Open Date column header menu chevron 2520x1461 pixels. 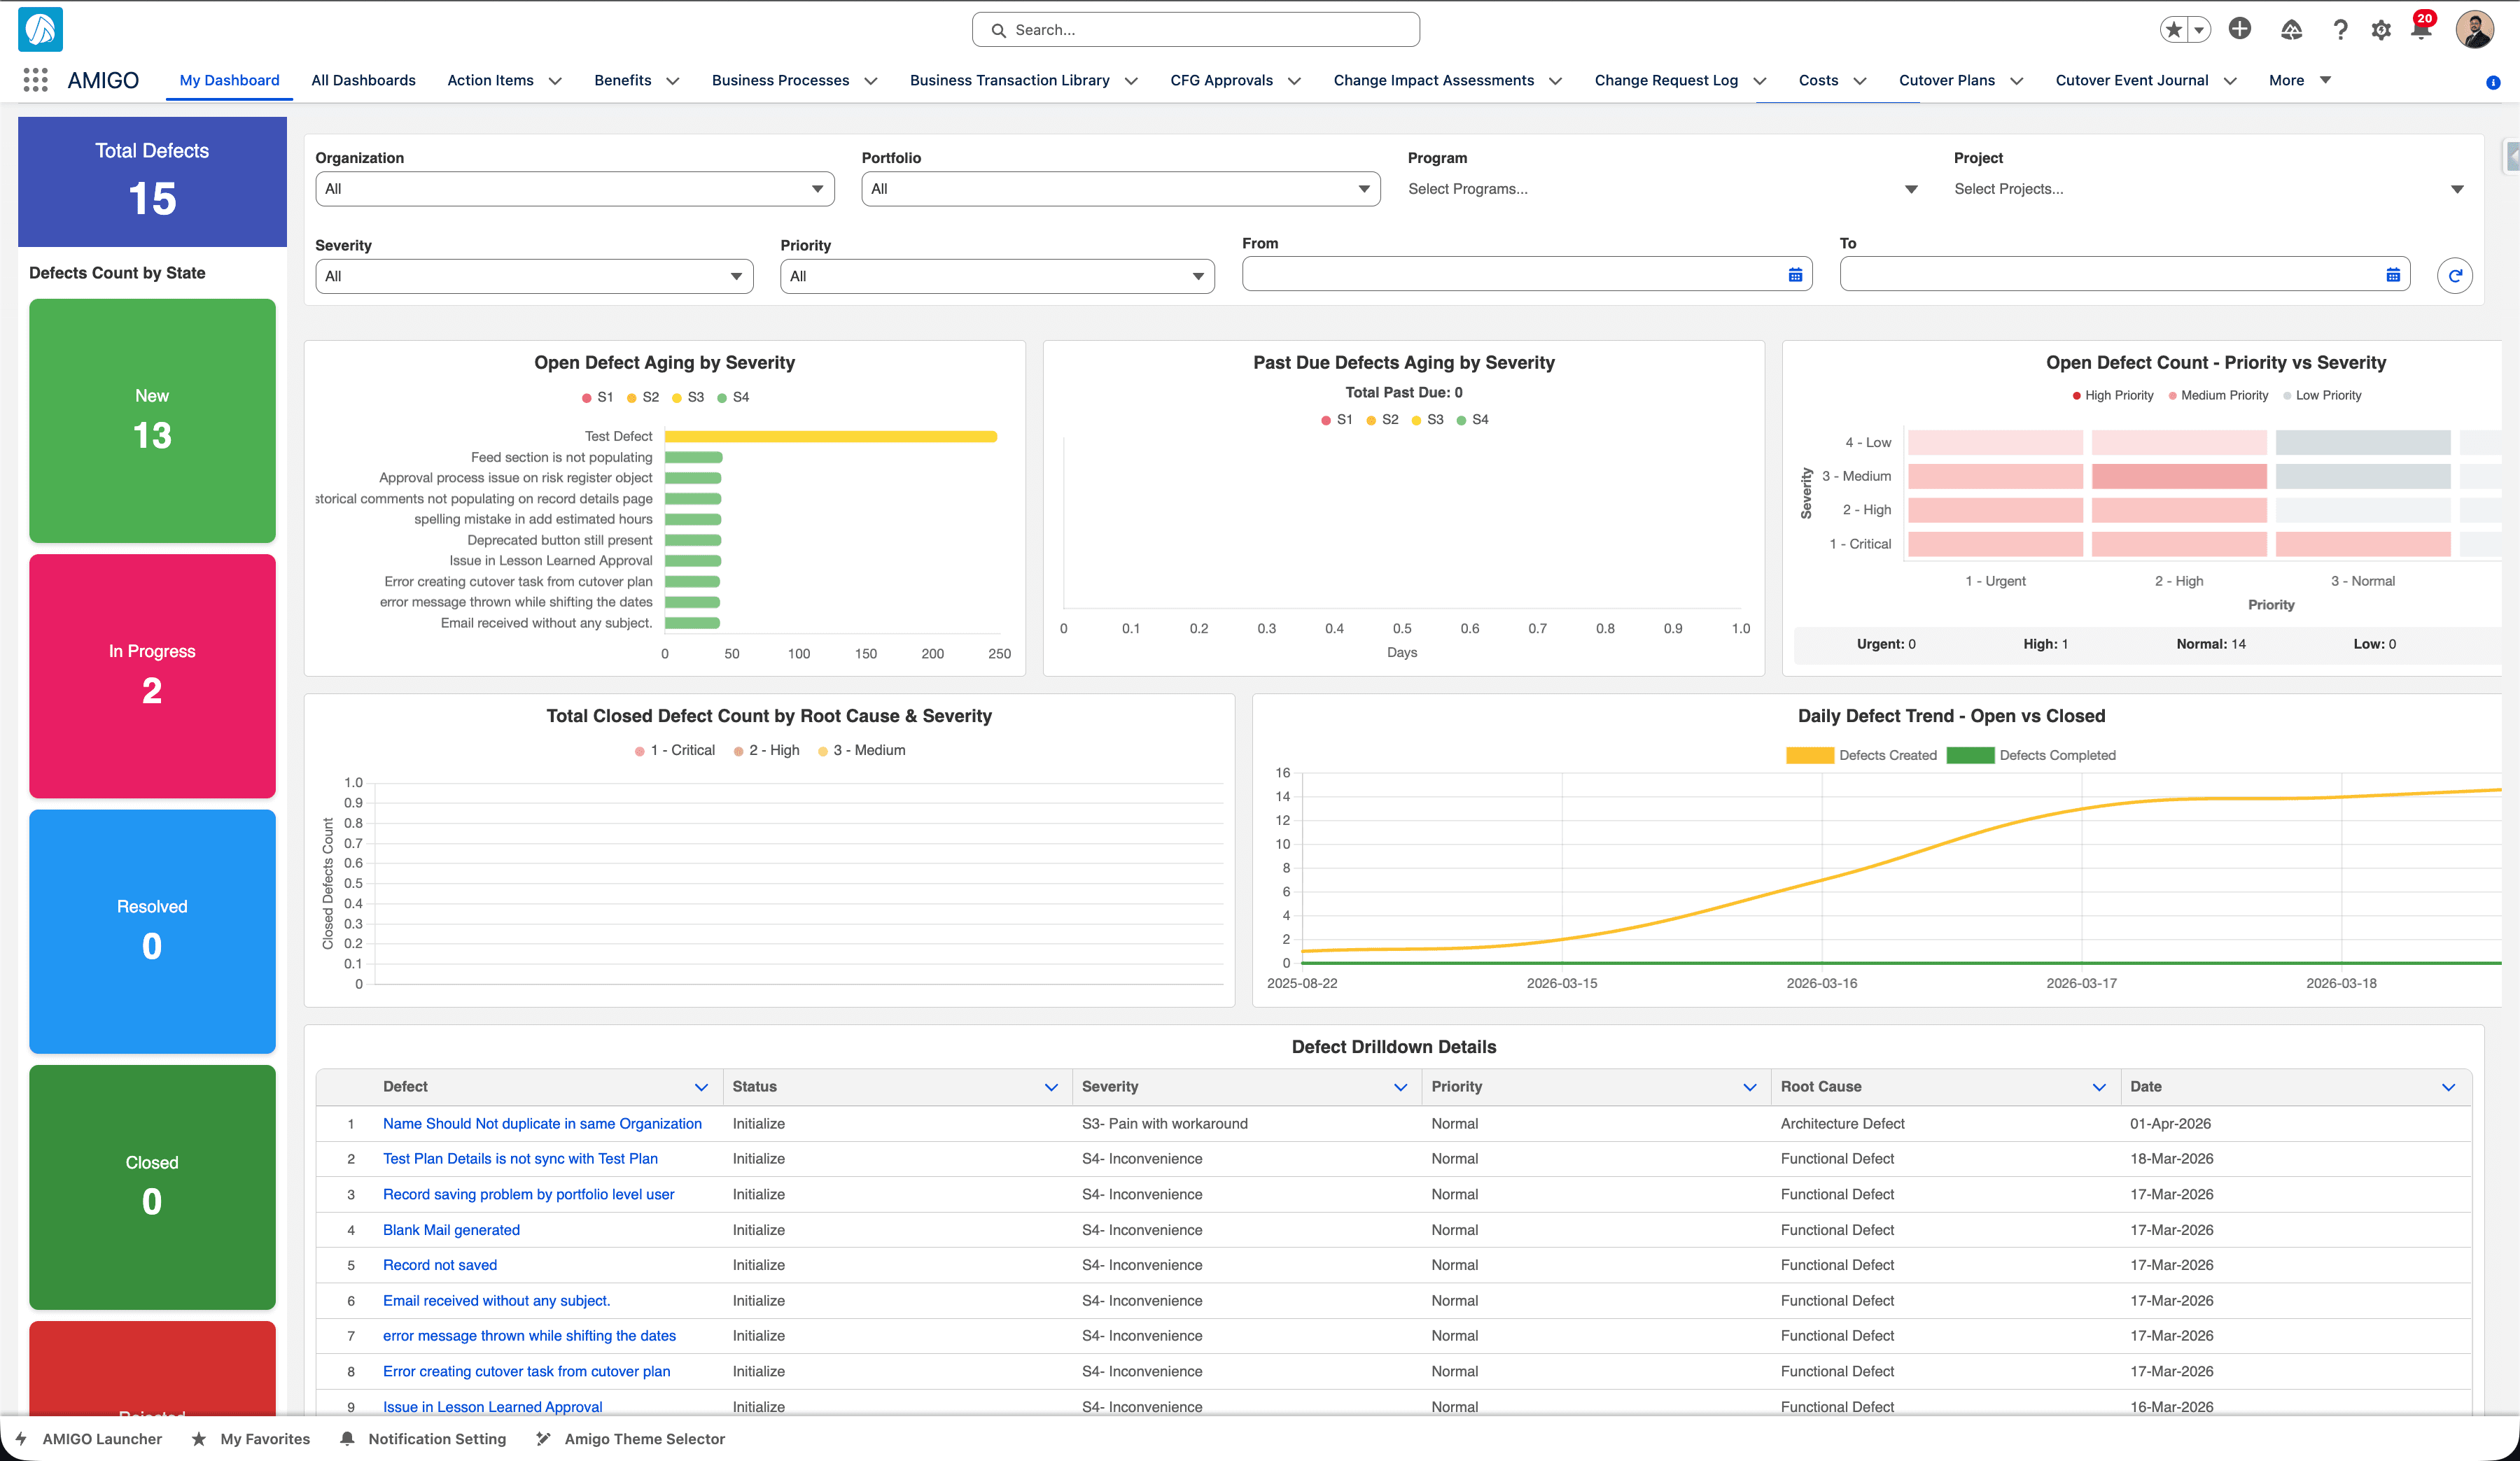tap(2448, 1087)
